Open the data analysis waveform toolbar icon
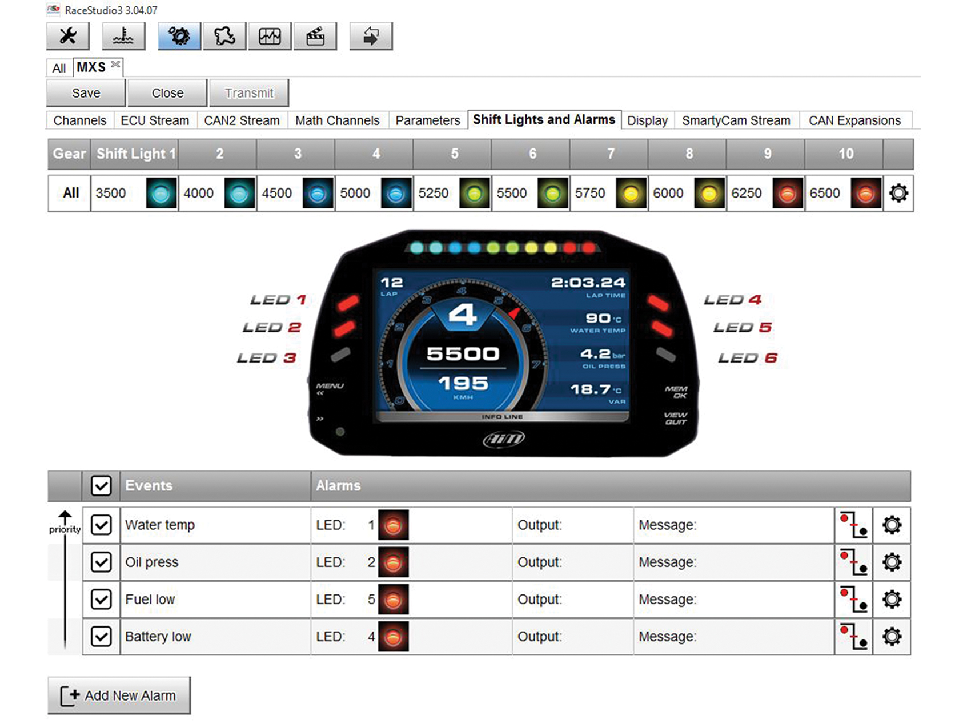The height and width of the screenshot is (728, 971). (270, 35)
